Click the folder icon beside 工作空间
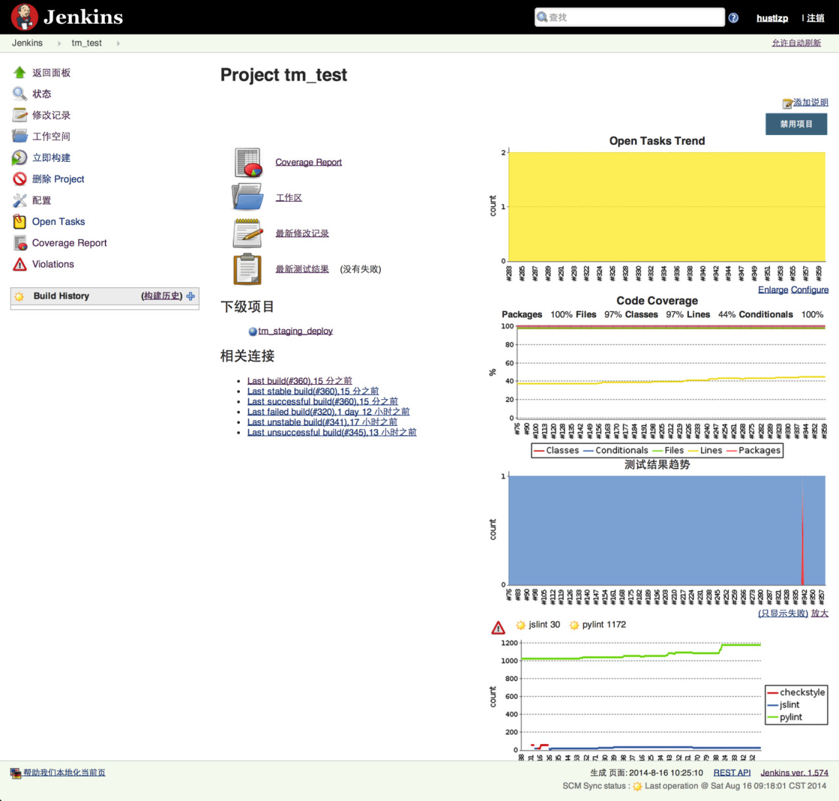 pos(20,136)
